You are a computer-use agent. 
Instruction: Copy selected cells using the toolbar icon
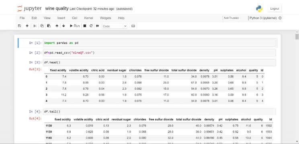click(42, 26)
